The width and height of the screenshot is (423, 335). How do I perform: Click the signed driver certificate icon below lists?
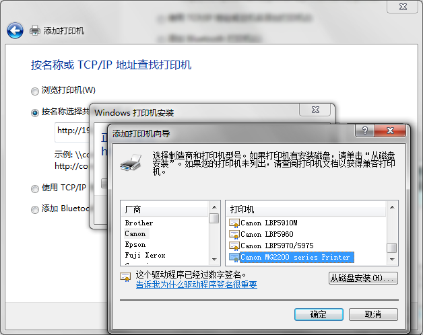tap(125, 277)
